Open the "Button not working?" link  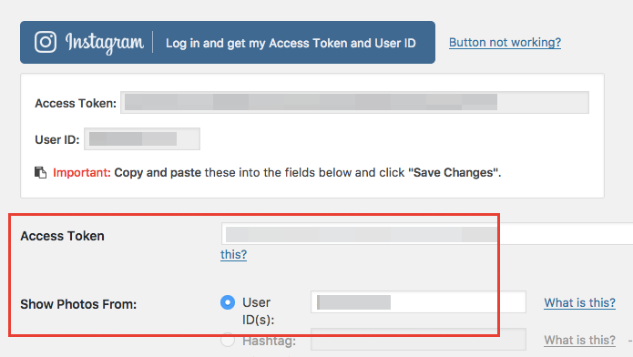click(x=505, y=43)
